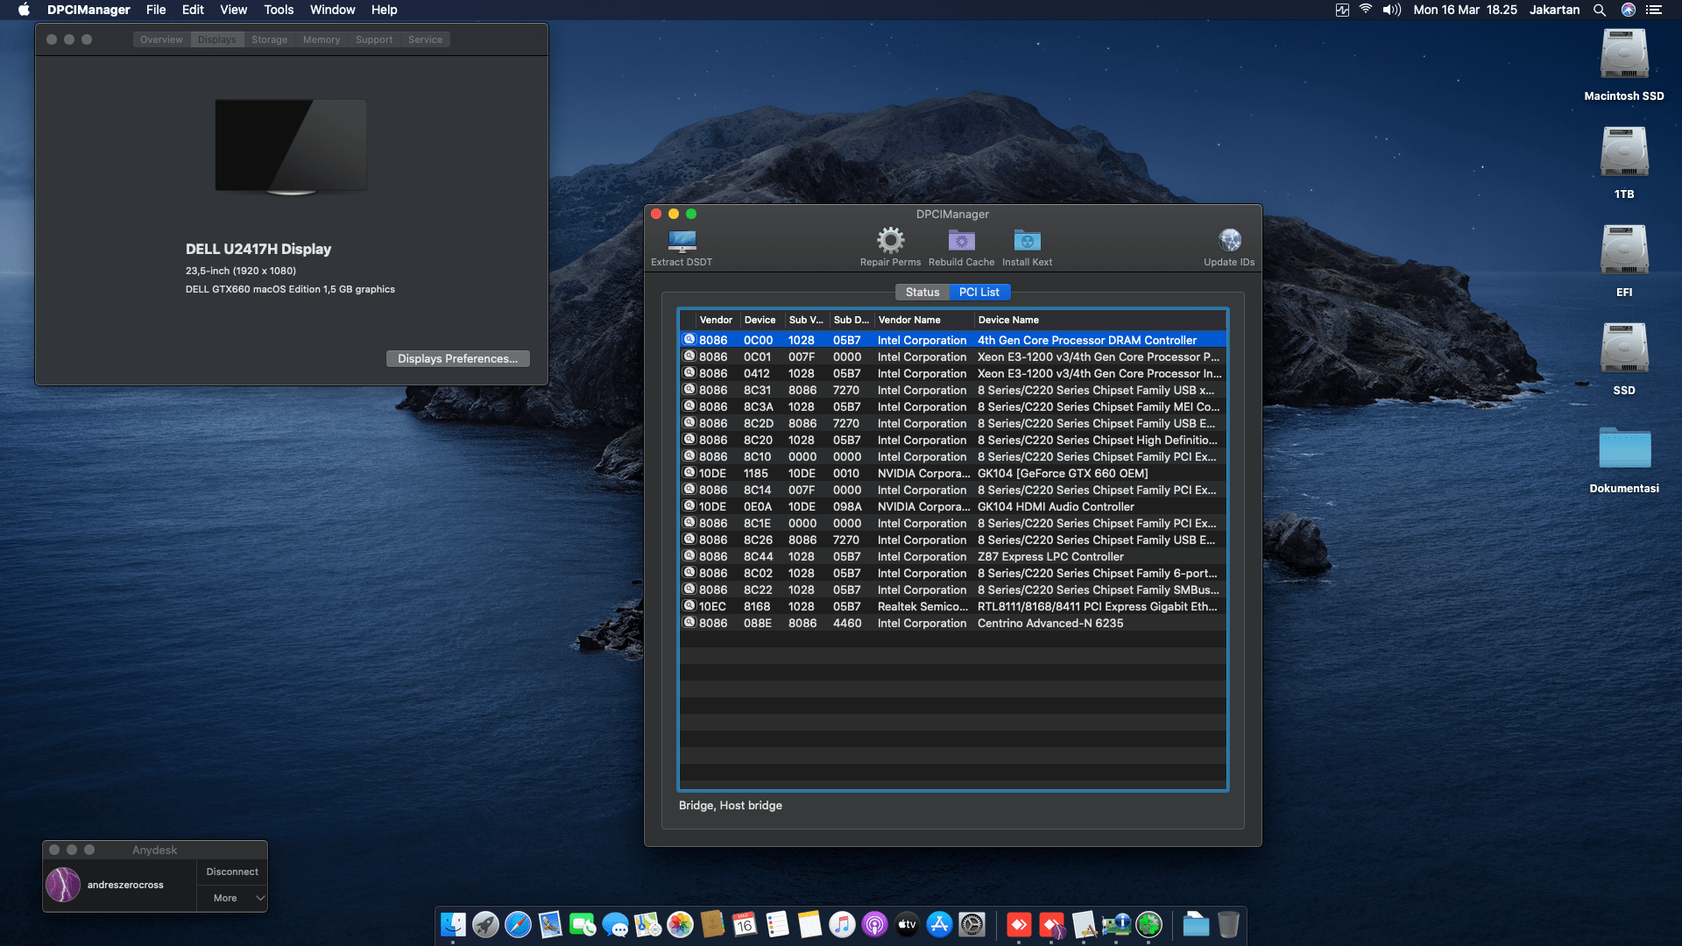Sort PCI list by Device Name header

point(1099,320)
